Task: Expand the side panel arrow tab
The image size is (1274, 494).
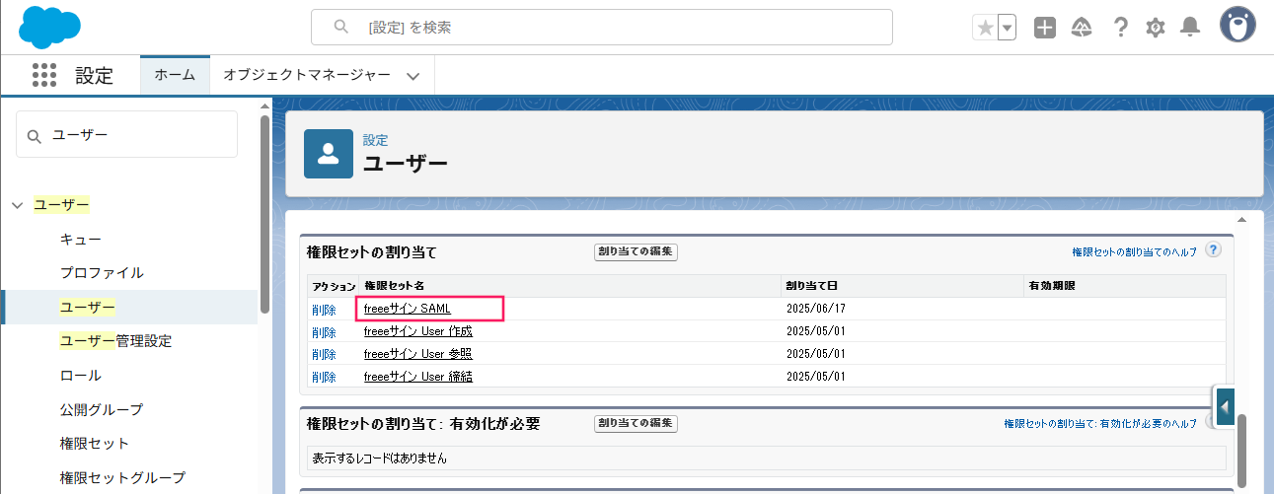Action: tap(1225, 406)
